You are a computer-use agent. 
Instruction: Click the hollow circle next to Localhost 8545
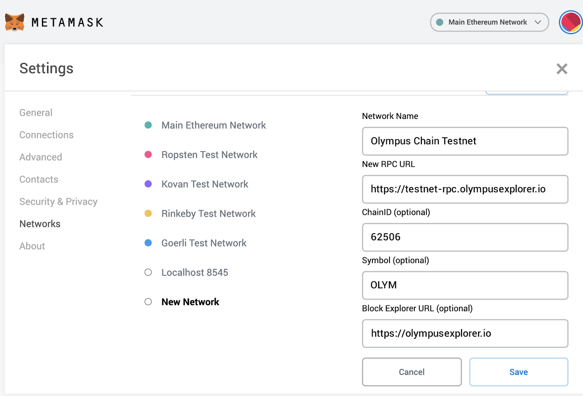click(x=148, y=272)
